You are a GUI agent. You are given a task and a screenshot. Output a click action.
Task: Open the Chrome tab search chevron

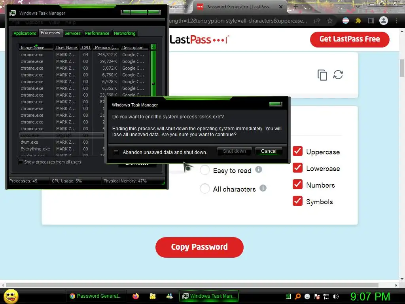coord(358,7)
